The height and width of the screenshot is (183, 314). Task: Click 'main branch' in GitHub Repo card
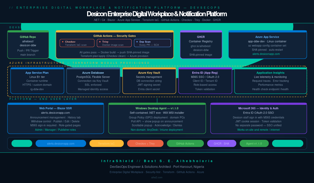pyautogui.click(x=28, y=55)
